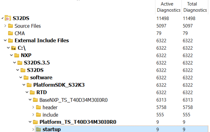Select the RTD tree label
This screenshot has height=132, width=210.
[41, 92]
